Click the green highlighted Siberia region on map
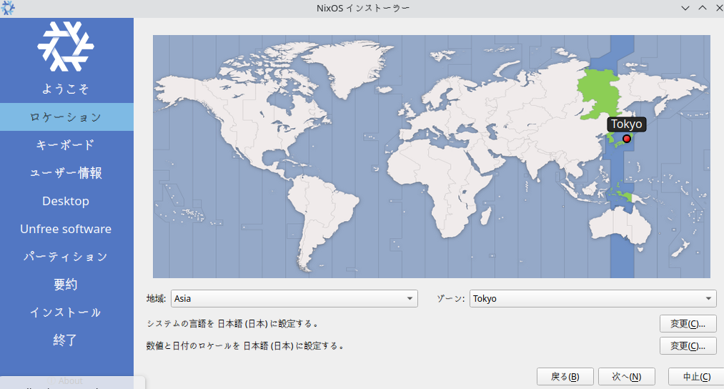 pos(598,94)
